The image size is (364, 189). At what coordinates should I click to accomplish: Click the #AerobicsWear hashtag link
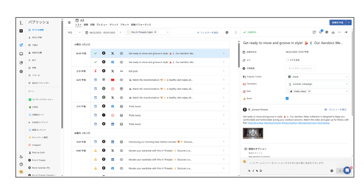[256, 123]
